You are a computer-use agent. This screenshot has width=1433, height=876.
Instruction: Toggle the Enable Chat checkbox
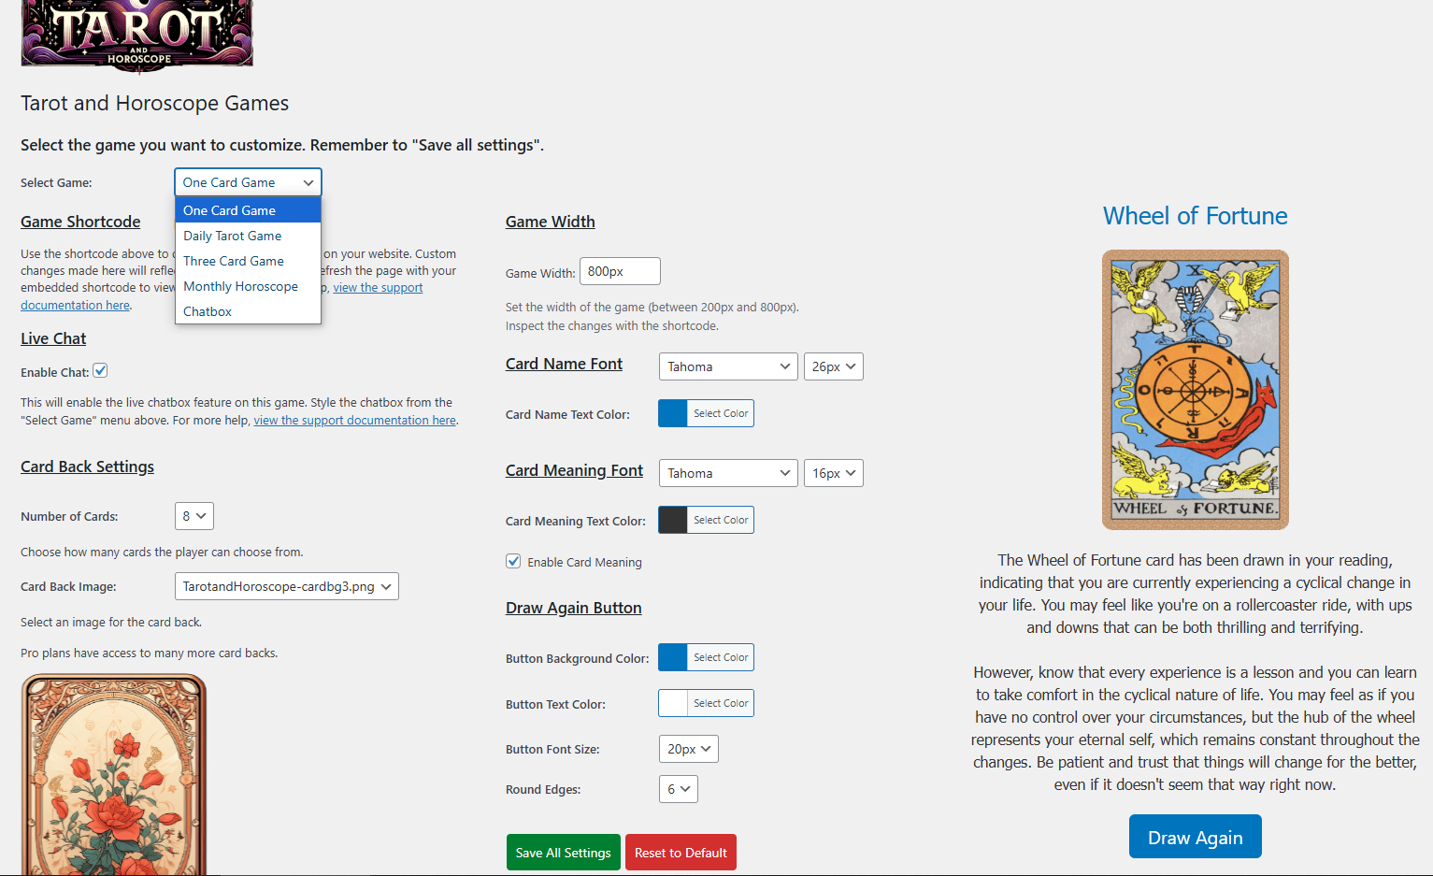[100, 370]
